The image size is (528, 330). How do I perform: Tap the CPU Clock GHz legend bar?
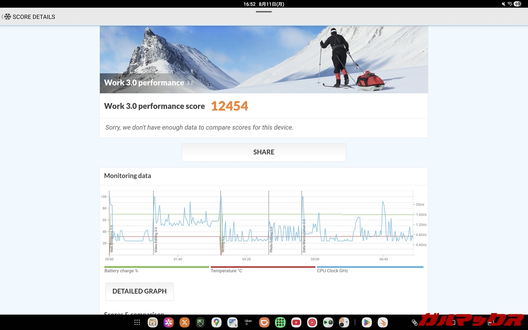point(370,267)
